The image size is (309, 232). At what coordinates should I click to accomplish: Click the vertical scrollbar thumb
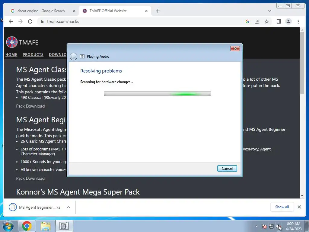pos(302,63)
